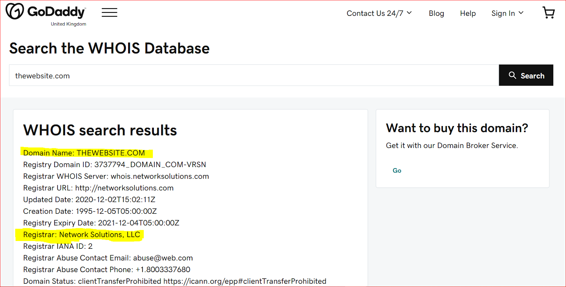Click the WHOIS search results heading

[100, 130]
